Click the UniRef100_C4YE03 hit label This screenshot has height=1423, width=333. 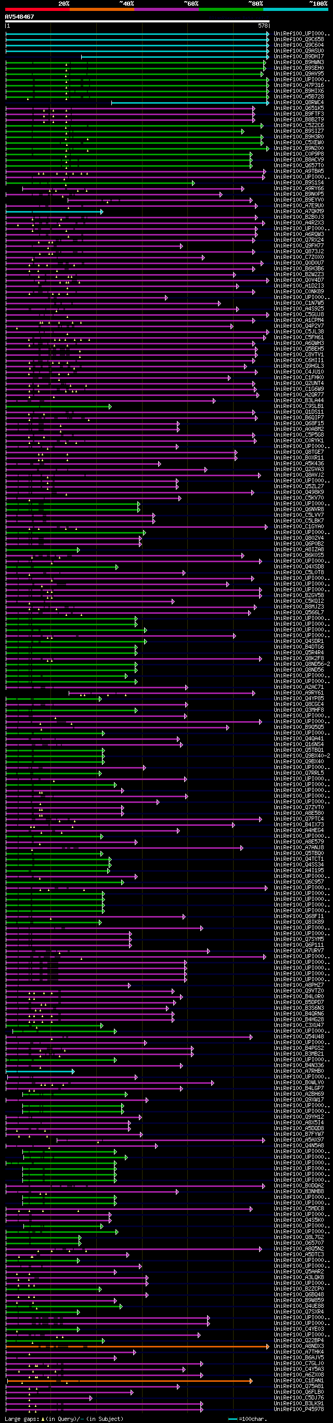coord(299,1329)
